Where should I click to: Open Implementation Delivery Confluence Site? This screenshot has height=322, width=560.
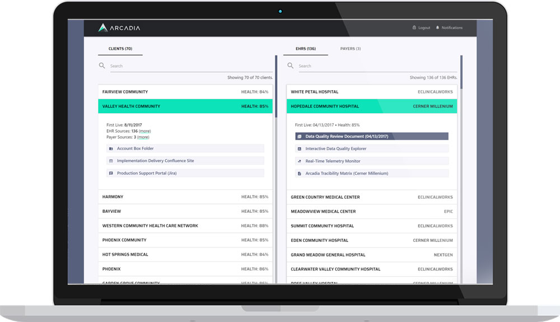coord(185,161)
